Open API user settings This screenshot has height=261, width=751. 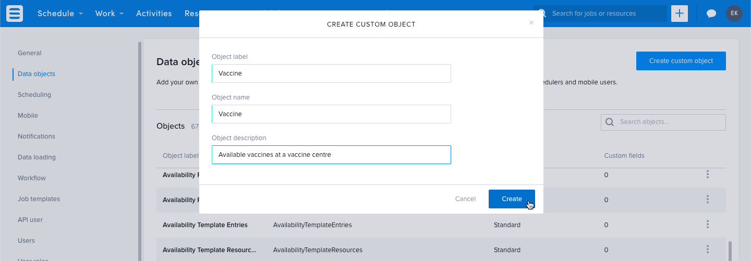click(x=30, y=220)
